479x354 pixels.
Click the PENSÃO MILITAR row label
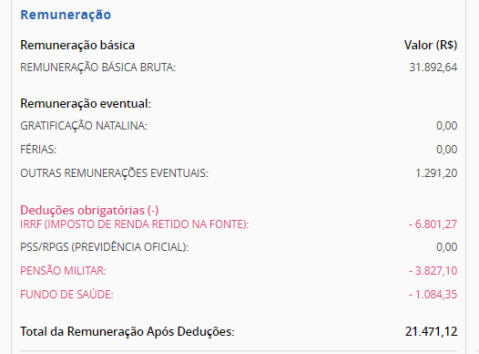(x=63, y=271)
